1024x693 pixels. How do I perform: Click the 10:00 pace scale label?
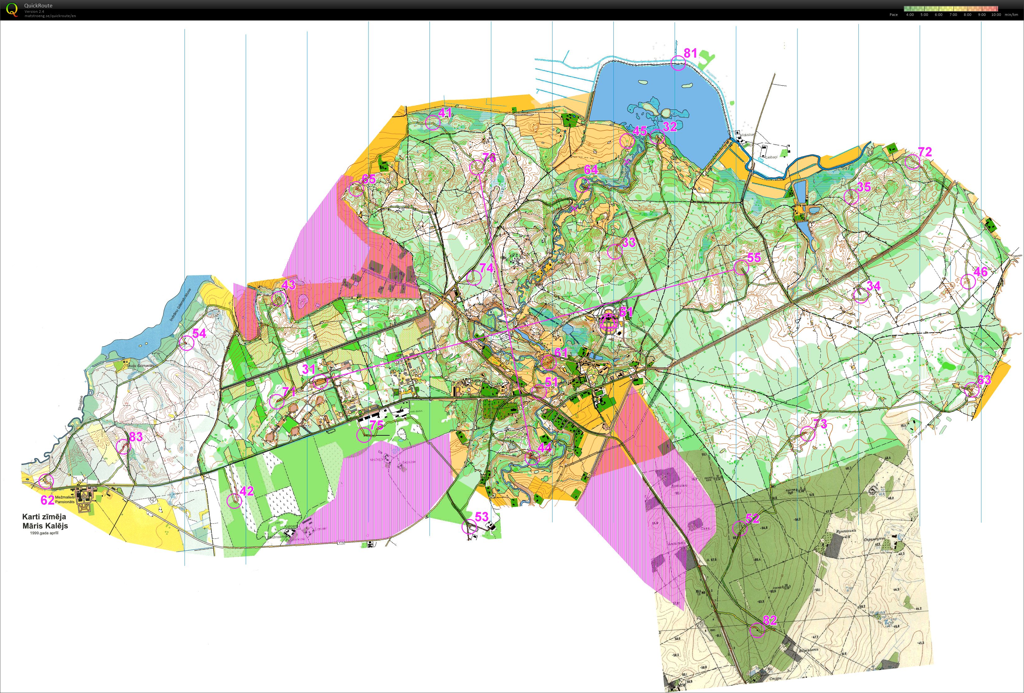tap(996, 15)
